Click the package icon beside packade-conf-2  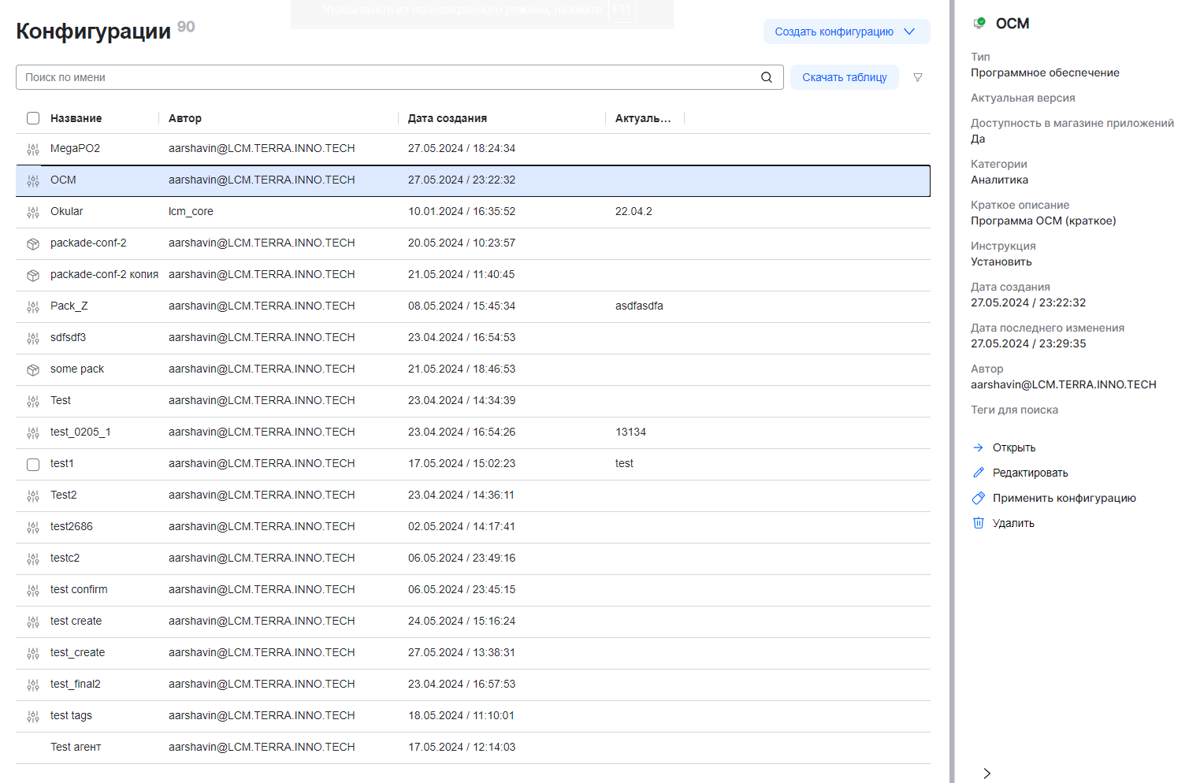tap(33, 243)
